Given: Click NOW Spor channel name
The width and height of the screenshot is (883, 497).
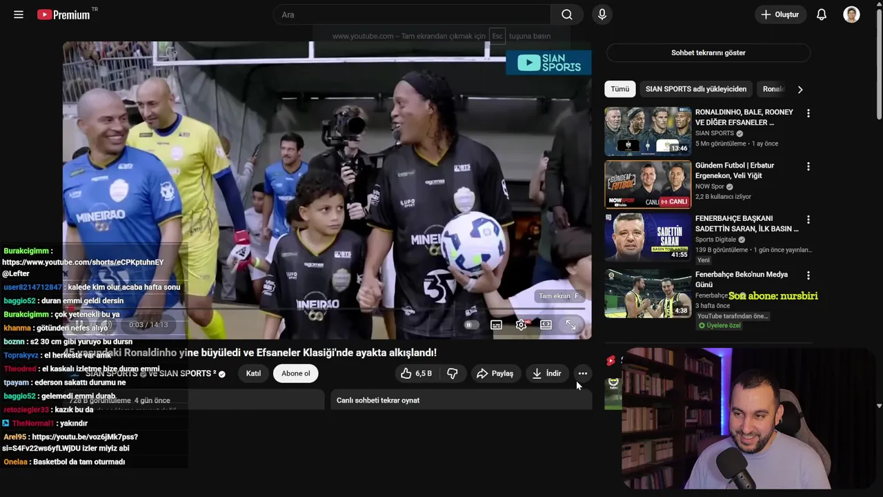Looking at the screenshot, I should [710, 186].
